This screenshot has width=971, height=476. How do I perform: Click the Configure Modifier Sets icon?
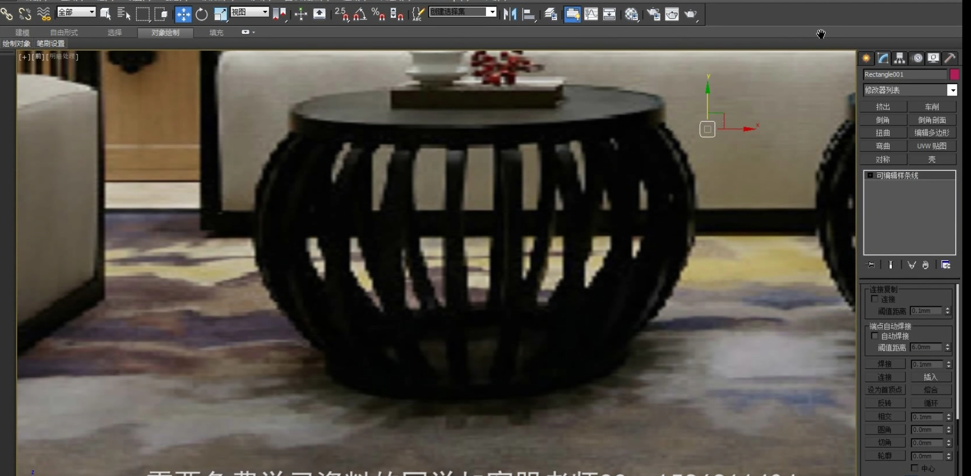click(946, 265)
